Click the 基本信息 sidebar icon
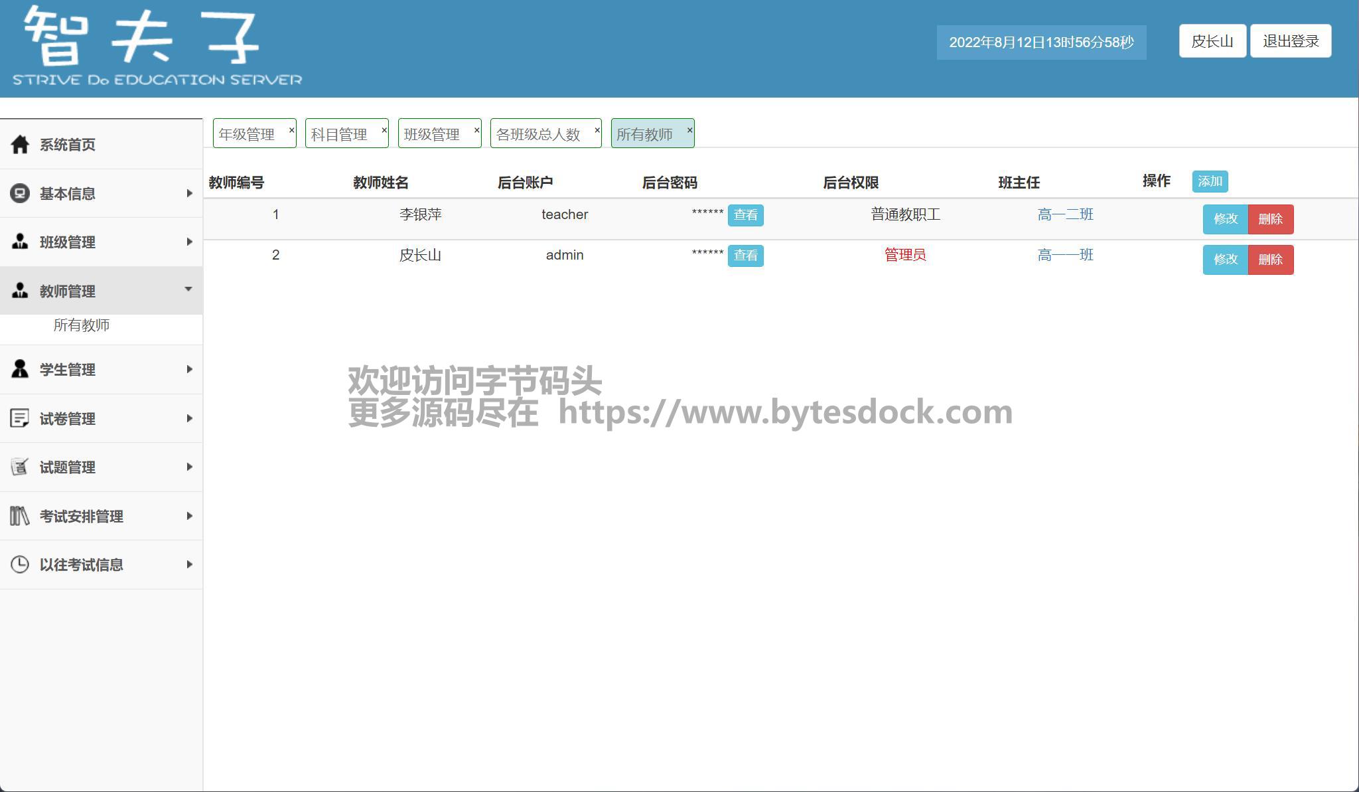Viewport: 1359px width, 792px height. pos(20,193)
